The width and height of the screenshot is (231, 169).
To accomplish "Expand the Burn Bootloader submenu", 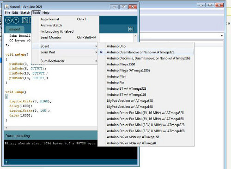I will 65,61.
